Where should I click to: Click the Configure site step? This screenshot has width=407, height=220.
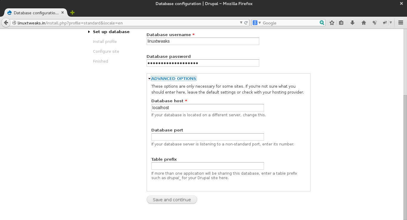click(106, 51)
